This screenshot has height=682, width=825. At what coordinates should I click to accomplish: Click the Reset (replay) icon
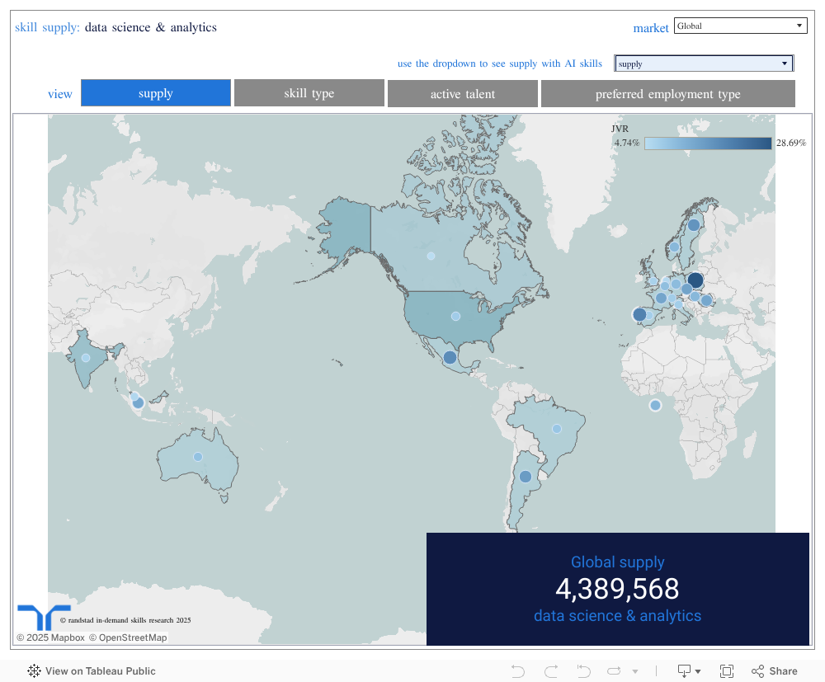[583, 670]
